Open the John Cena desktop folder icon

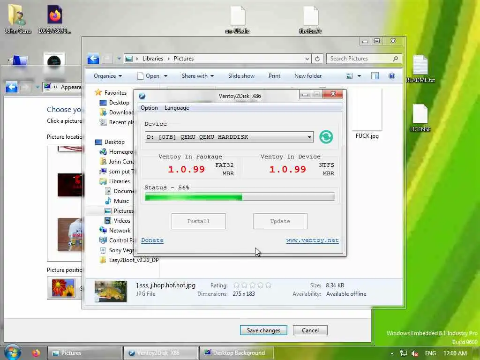click(x=17, y=19)
